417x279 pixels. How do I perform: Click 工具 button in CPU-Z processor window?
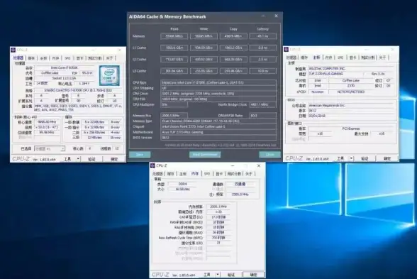pos(68,159)
